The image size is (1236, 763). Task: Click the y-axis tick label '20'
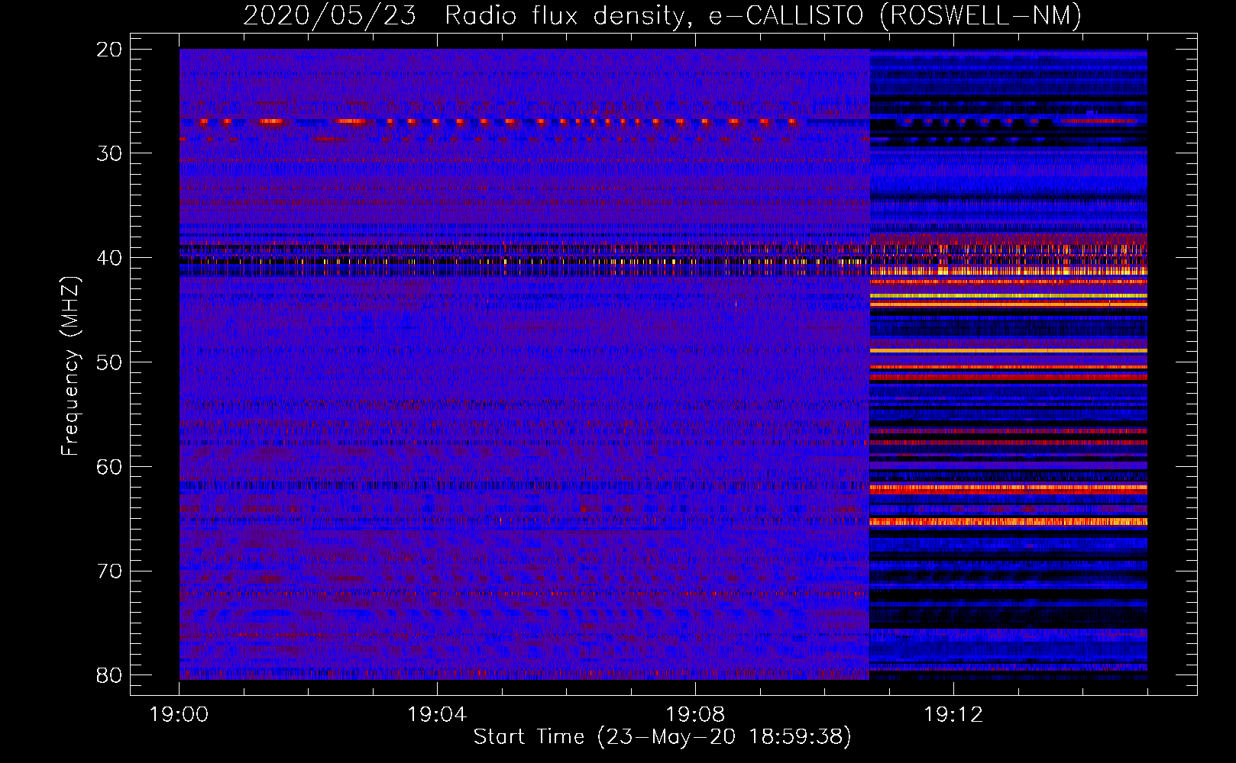click(109, 50)
